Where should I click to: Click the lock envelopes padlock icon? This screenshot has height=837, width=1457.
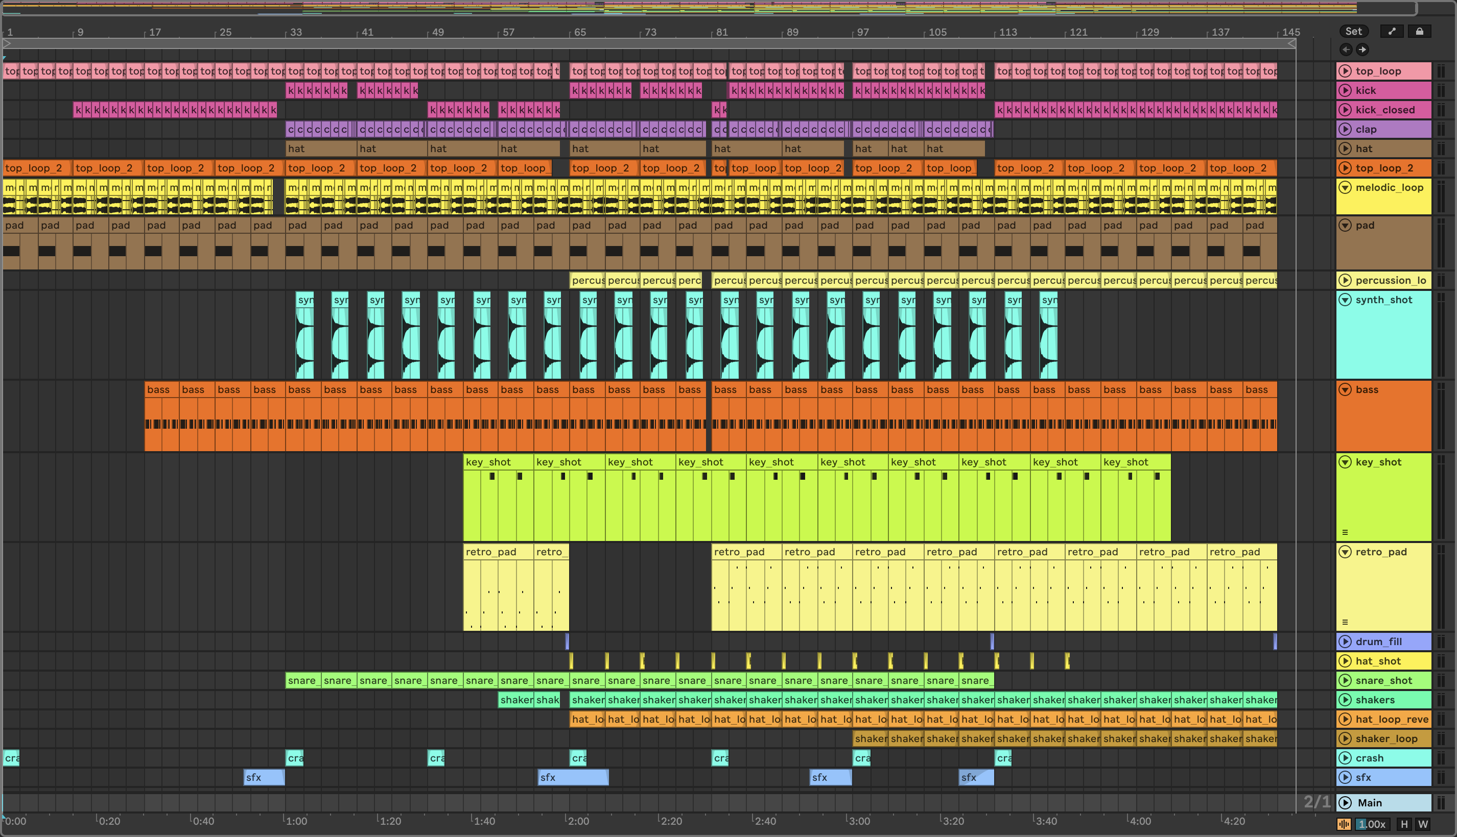coord(1419,31)
